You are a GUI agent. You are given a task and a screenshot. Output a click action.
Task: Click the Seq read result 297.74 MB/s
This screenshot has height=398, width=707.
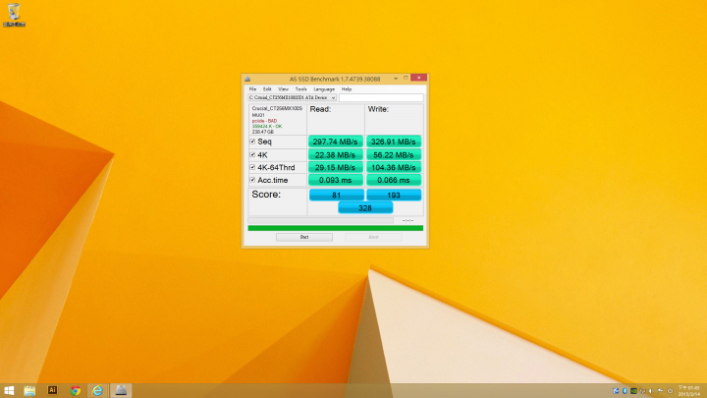coord(336,142)
